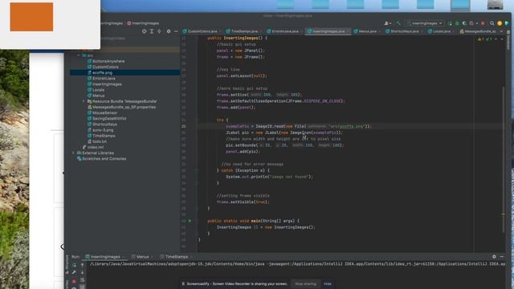Click the warning indicator in editor corner
The width and height of the screenshot is (514, 289).
480,39
